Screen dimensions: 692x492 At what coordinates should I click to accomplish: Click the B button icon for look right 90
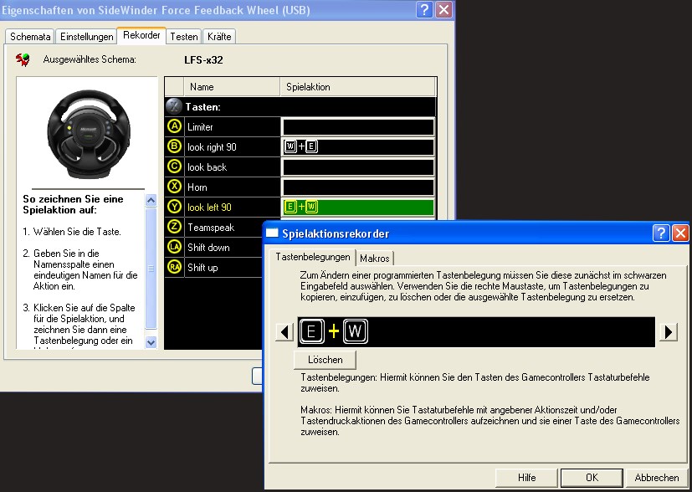(175, 146)
